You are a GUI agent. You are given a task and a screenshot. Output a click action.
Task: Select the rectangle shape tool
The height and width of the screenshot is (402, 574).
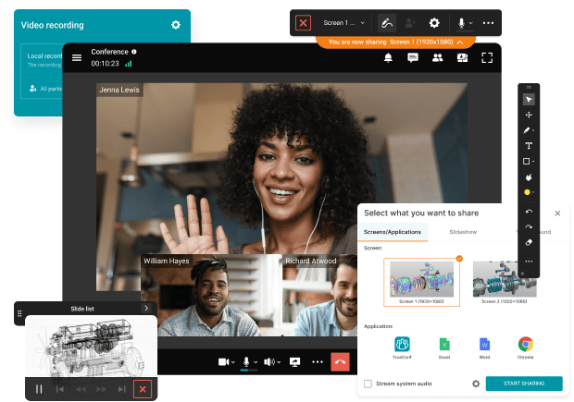527,161
